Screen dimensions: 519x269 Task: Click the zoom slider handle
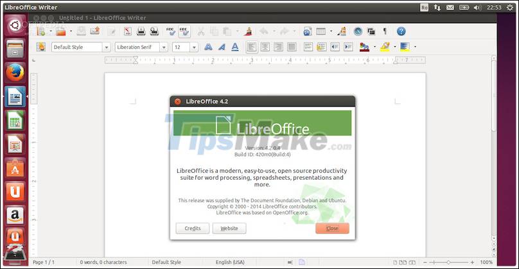pos(448,263)
